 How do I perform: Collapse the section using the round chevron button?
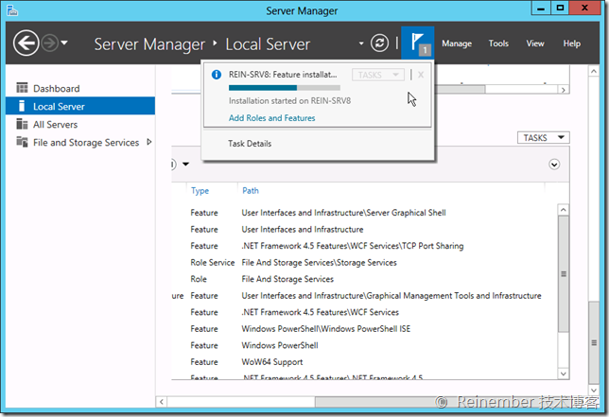(554, 164)
